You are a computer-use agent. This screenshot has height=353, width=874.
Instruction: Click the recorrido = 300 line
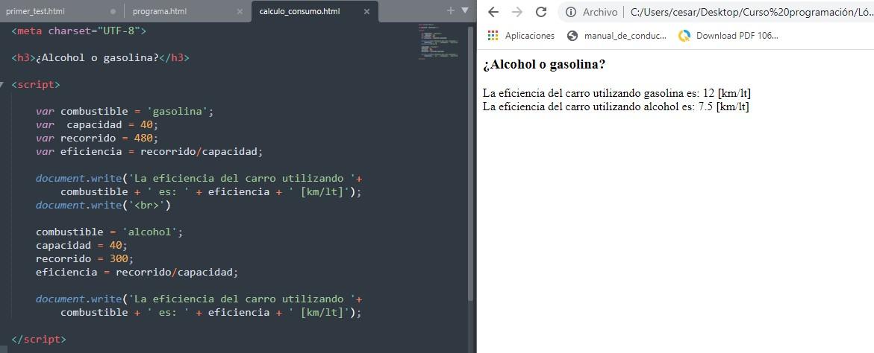[x=85, y=258]
